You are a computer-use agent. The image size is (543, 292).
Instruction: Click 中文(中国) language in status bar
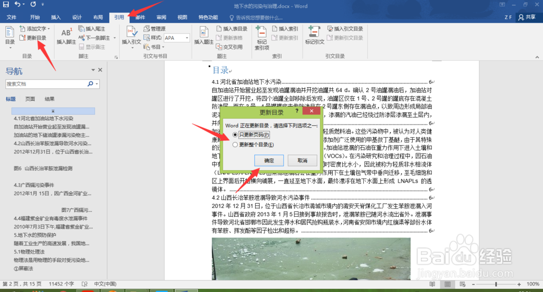(105, 284)
